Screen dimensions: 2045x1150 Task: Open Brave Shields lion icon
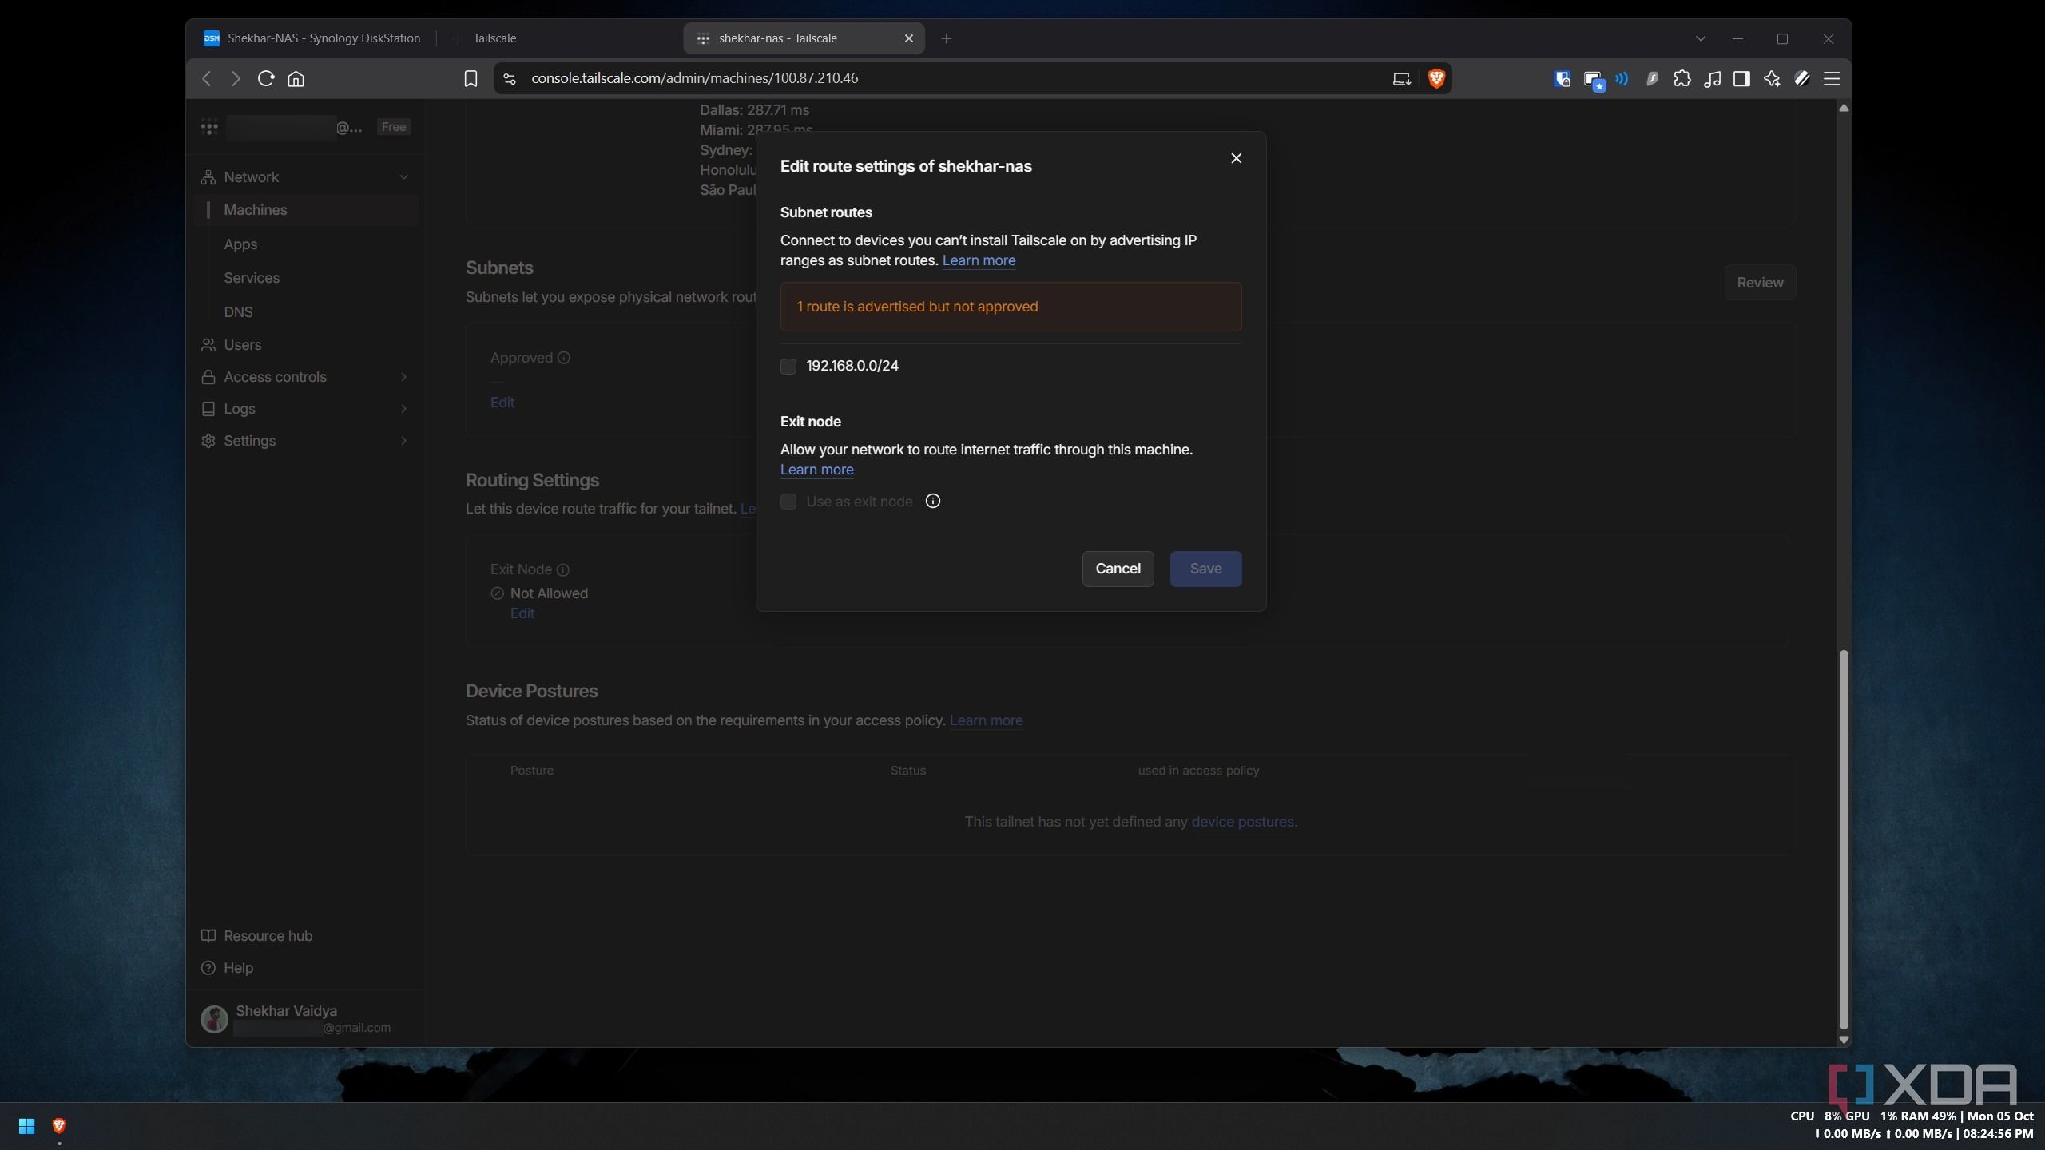point(1436,78)
